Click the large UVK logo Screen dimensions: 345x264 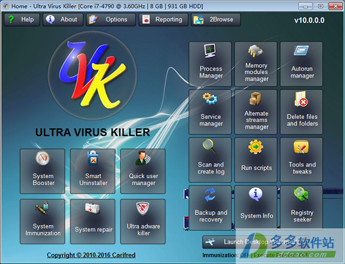93,75
